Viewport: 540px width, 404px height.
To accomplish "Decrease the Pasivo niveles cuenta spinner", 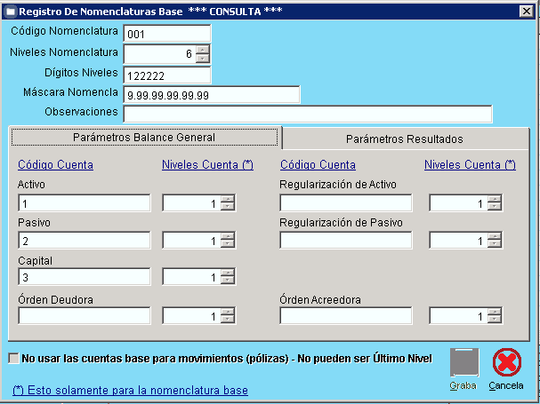I will (x=228, y=244).
